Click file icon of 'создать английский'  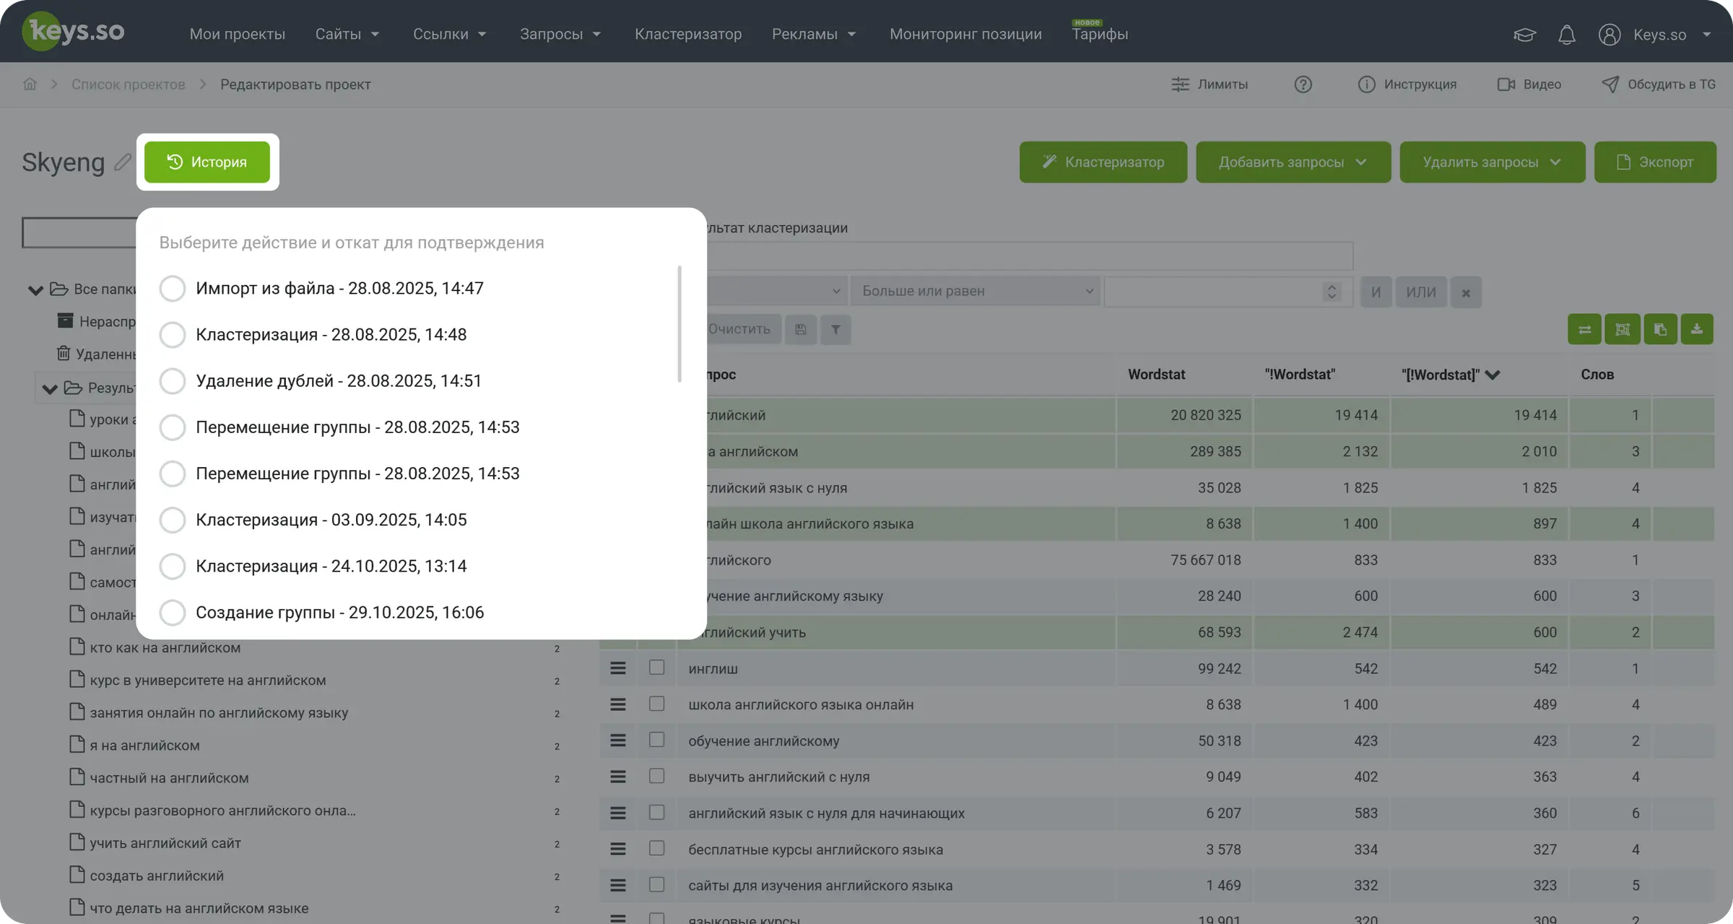pyautogui.click(x=77, y=875)
